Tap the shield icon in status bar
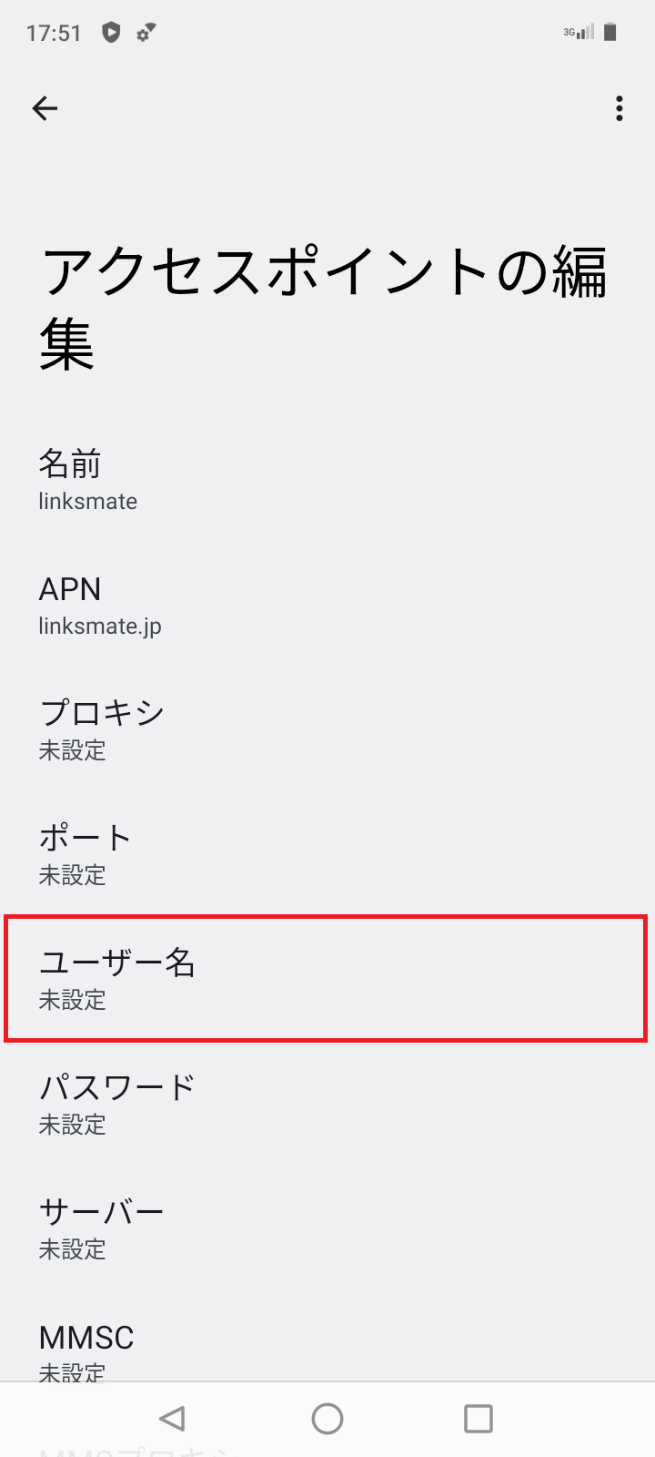655x1457 pixels. pyautogui.click(x=111, y=33)
